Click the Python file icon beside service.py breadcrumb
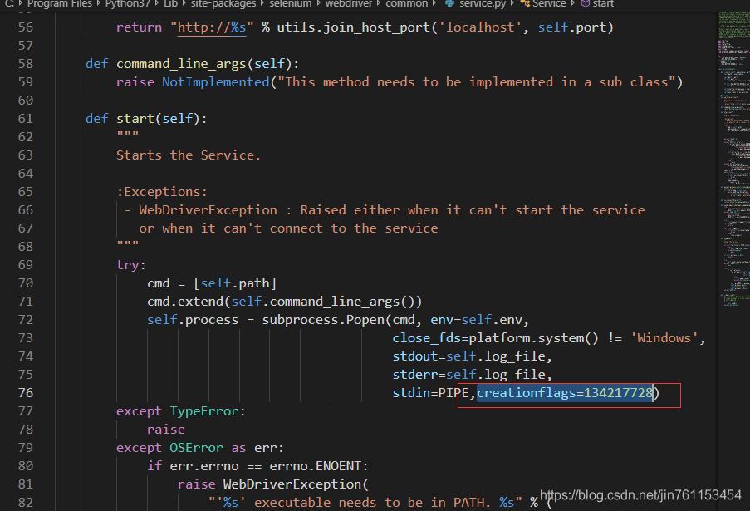The width and height of the screenshot is (750, 511). coord(449,3)
